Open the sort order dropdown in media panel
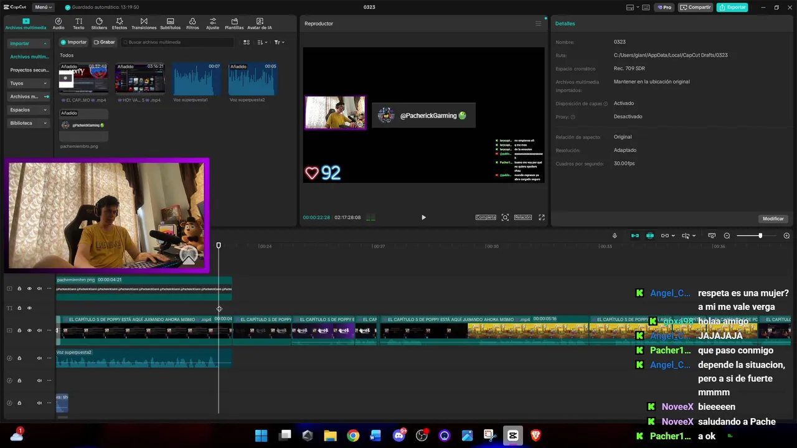The width and height of the screenshot is (797, 448). 262,42
